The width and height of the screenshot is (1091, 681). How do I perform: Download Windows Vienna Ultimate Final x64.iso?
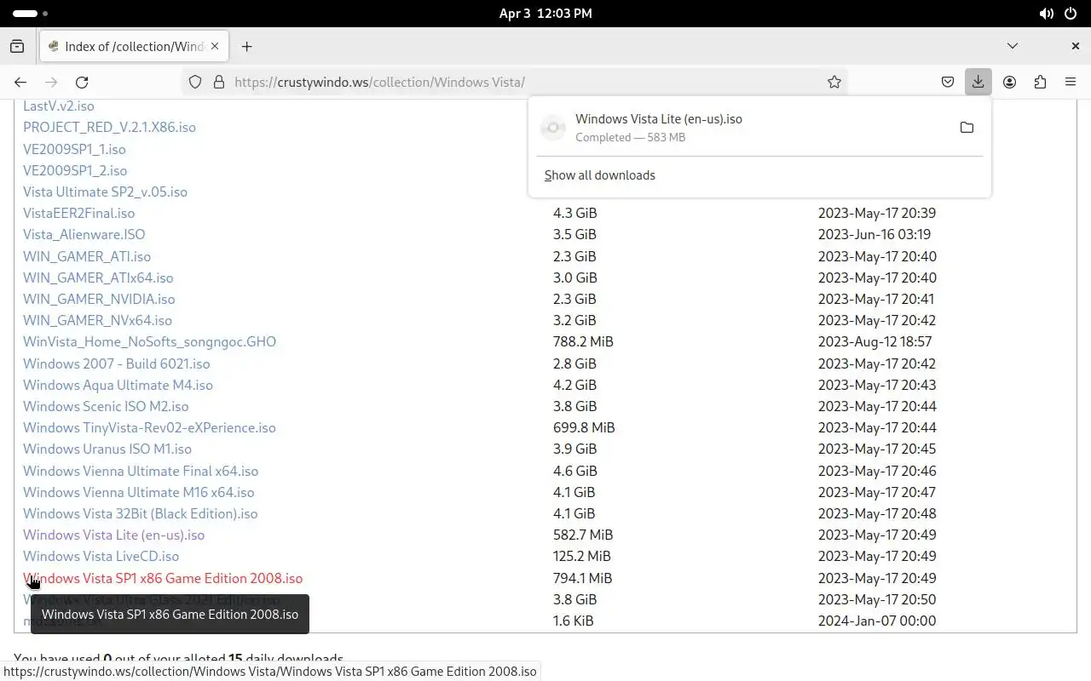tap(141, 471)
